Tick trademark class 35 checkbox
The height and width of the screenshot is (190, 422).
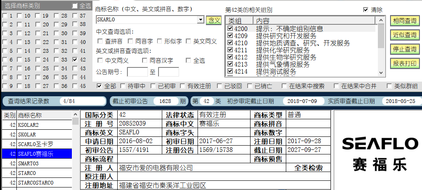[x=56, y=77]
